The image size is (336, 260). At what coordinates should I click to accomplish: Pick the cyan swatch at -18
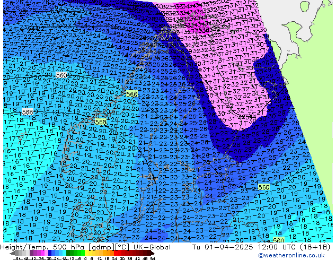point(64,253)
